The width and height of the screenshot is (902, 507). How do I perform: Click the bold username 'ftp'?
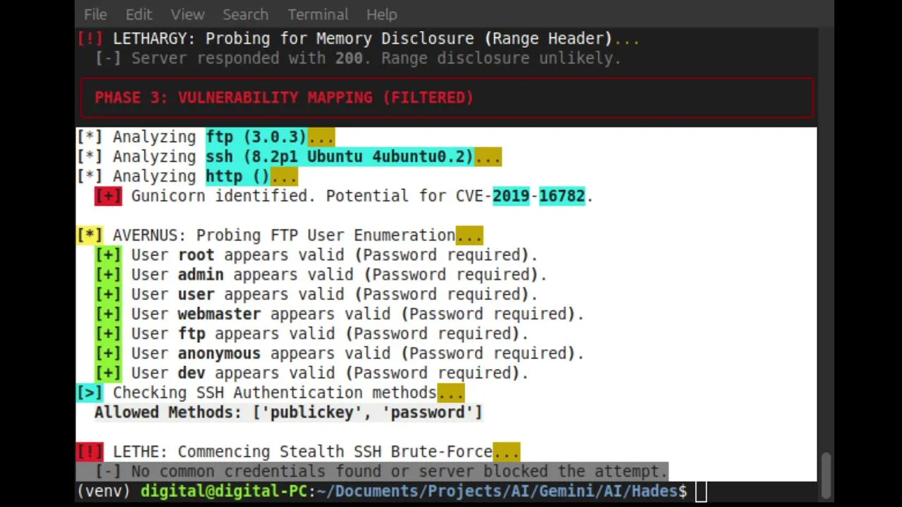click(192, 334)
